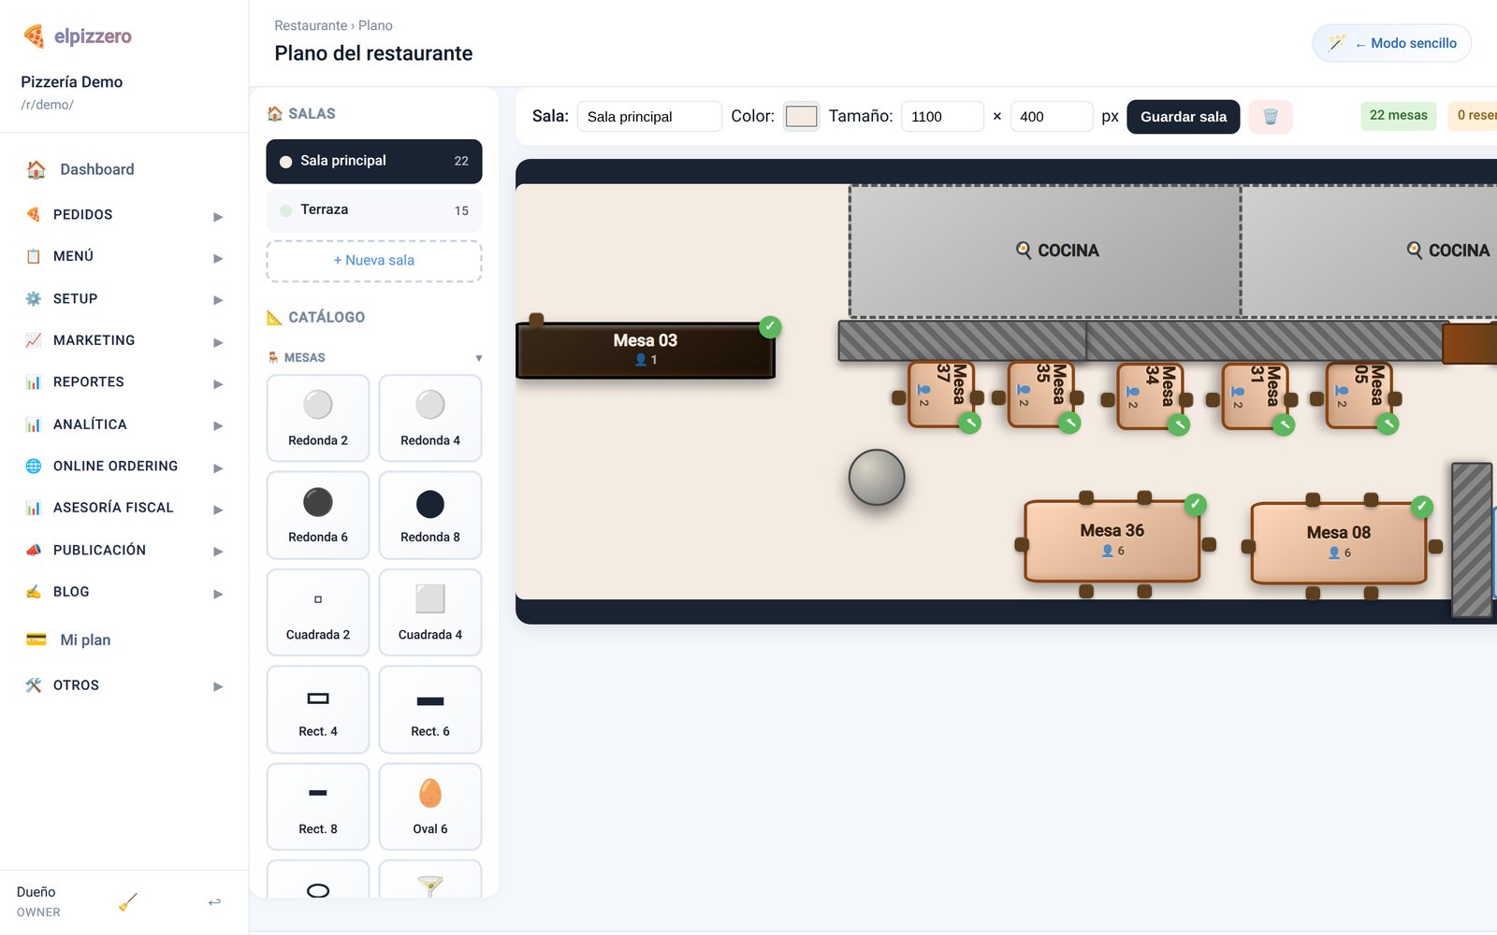Select Mesa 37 on the floor plan
This screenshot has height=935, width=1497.
941,394
